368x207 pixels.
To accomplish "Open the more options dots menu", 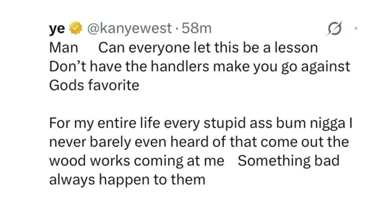I will click(x=356, y=28).
